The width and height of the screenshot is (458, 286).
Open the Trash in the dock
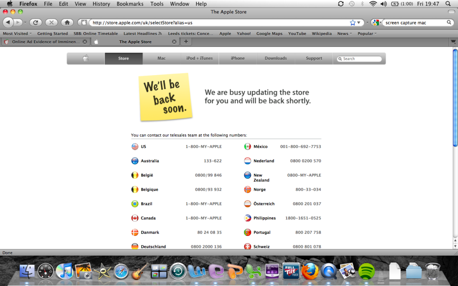tap(433, 271)
